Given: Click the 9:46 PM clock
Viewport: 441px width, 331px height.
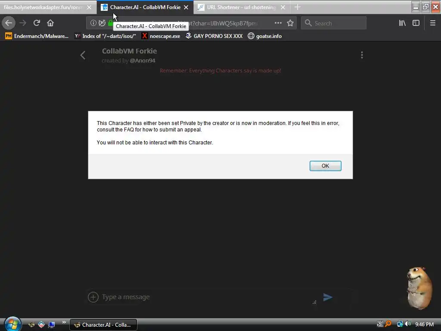Looking at the screenshot, I should pos(424,325).
